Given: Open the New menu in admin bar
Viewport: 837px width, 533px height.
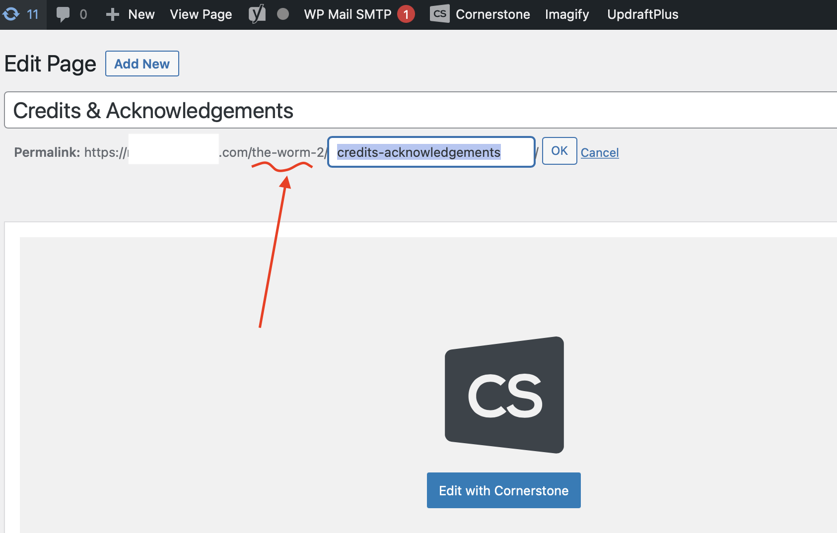Looking at the screenshot, I should (x=141, y=14).
